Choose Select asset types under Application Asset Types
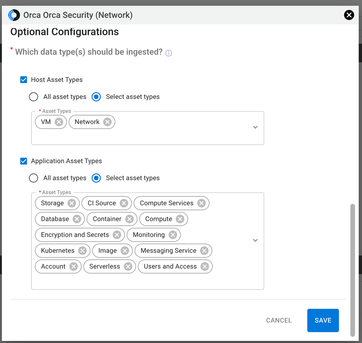 pyautogui.click(x=96, y=178)
